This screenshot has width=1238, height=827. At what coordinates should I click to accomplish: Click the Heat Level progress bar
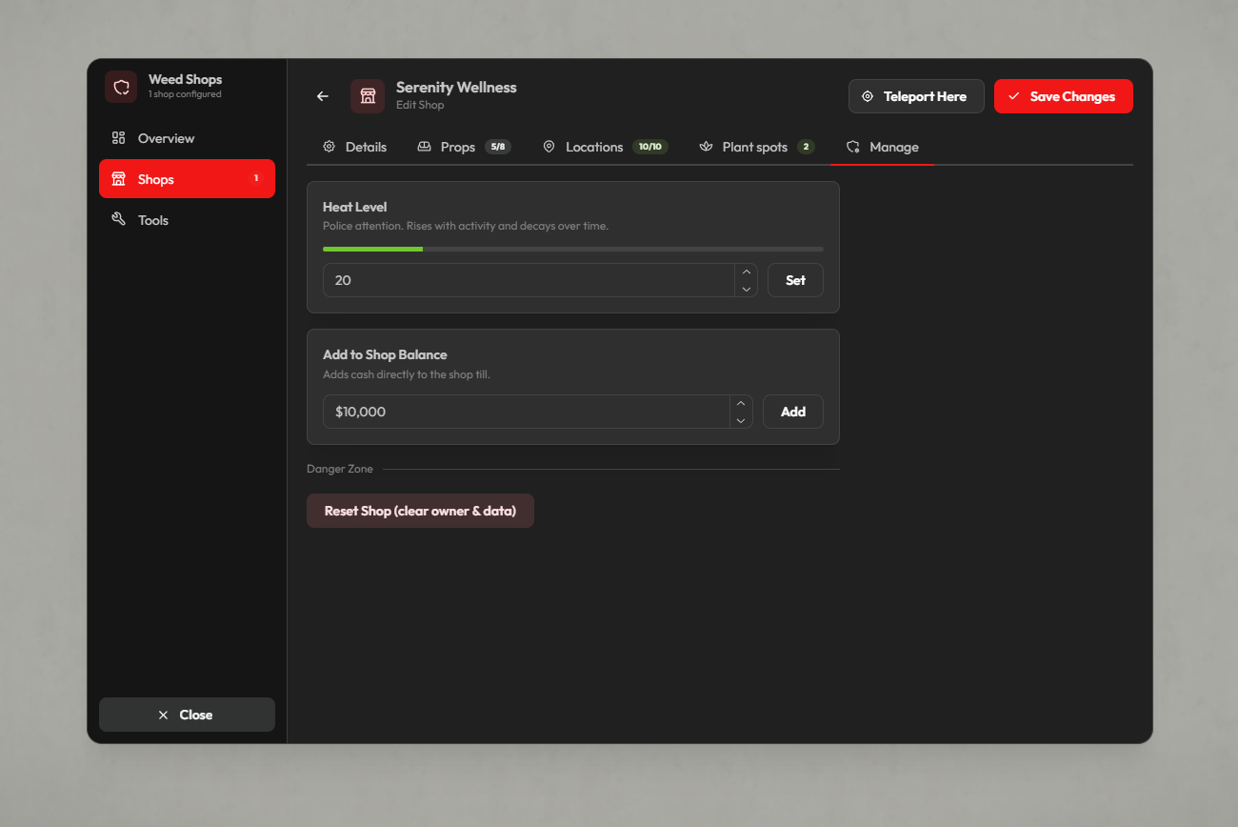click(573, 249)
